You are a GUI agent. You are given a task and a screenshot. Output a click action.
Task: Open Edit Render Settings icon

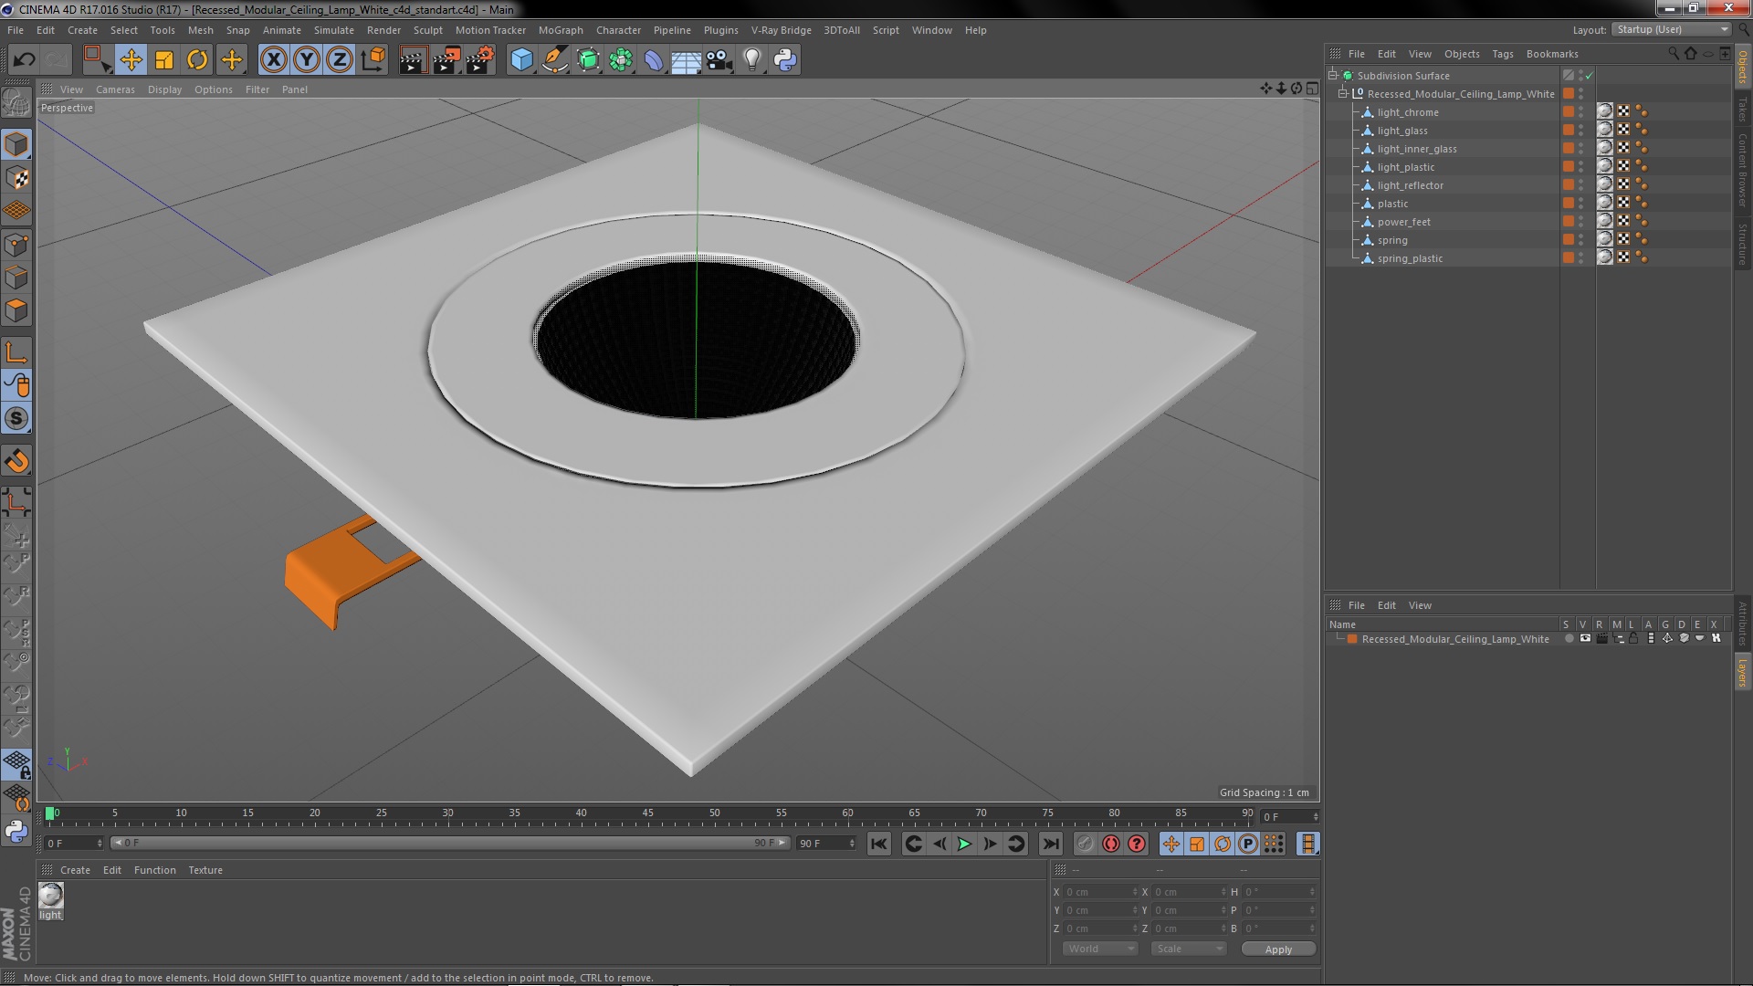(480, 60)
